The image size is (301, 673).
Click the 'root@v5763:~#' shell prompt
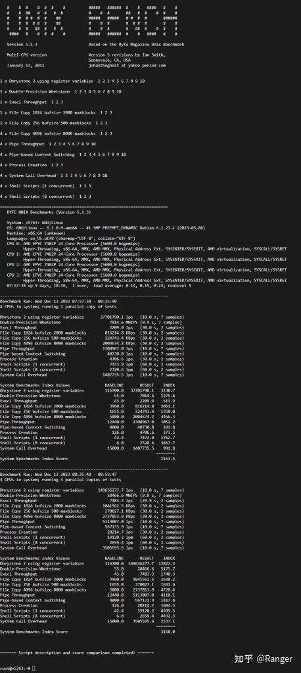coord(15,668)
